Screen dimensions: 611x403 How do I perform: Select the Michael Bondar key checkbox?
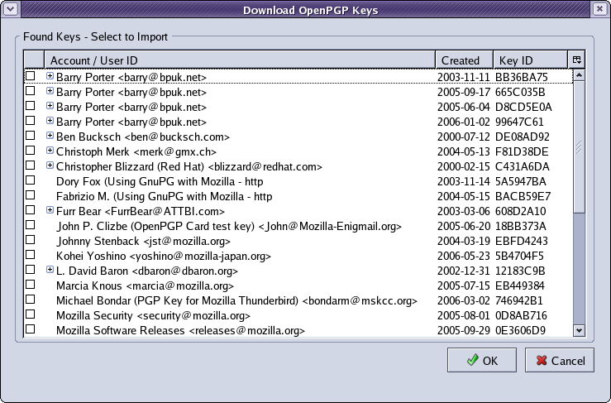[x=30, y=300]
